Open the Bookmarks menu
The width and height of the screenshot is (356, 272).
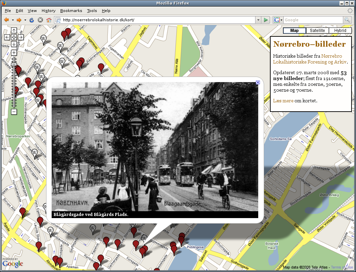click(71, 11)
